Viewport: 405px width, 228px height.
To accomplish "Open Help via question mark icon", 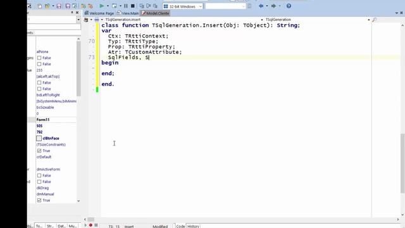I will 289,6.
